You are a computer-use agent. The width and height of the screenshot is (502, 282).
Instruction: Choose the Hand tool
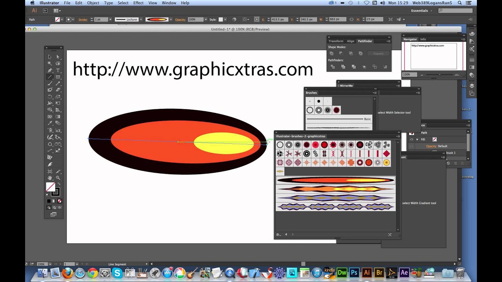pyautogui.click(x=50, y=178)
